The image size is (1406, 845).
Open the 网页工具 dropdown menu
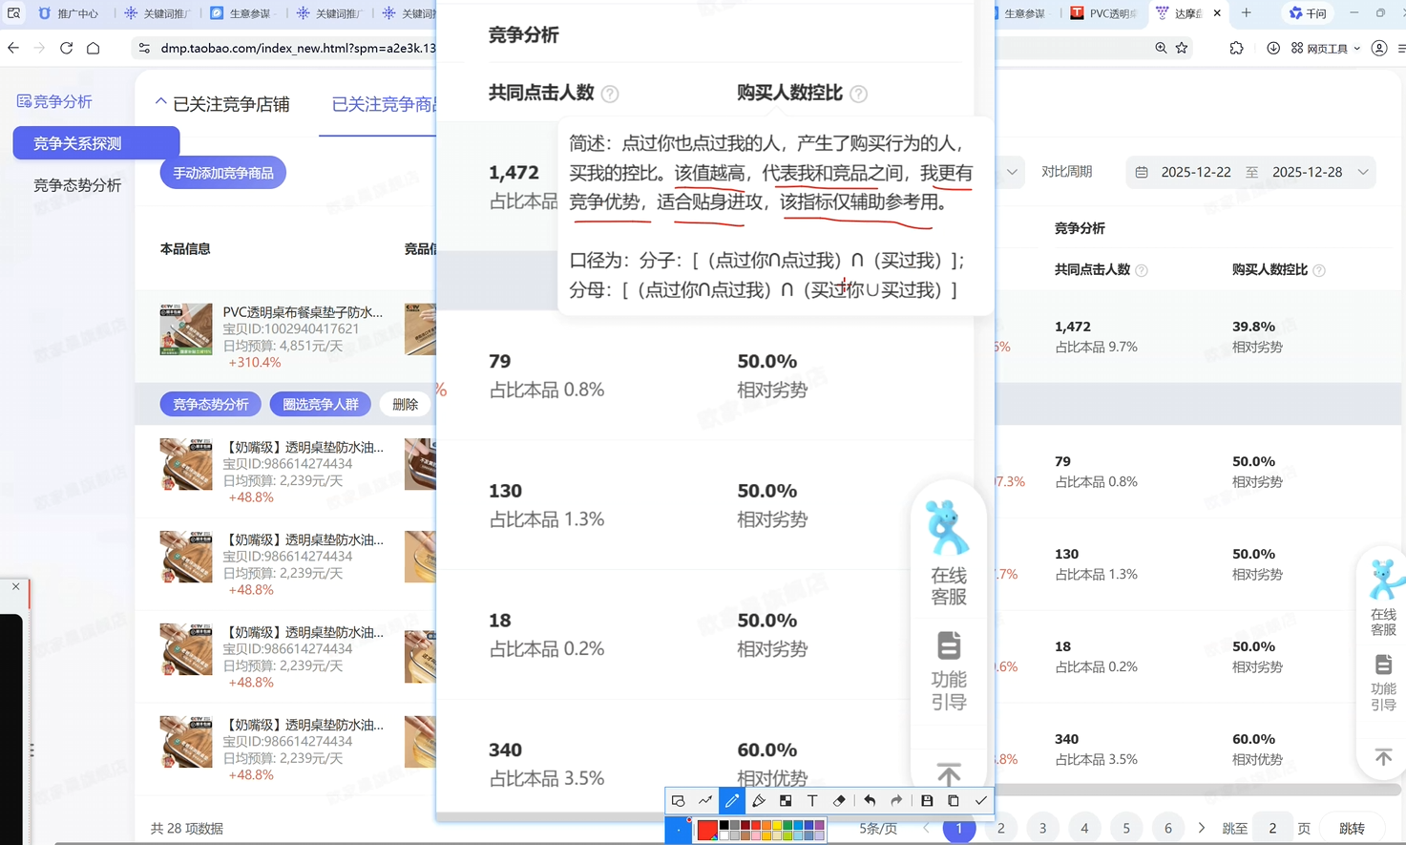(x=1326, y=48)
